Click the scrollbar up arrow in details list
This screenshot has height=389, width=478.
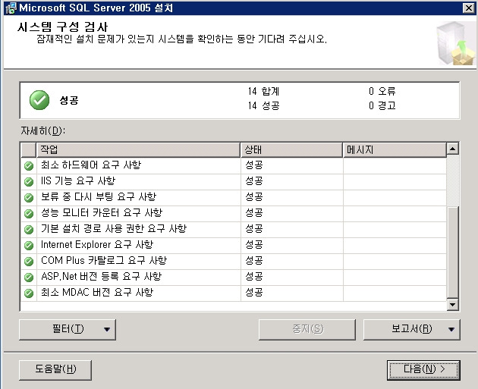[453, 149]
